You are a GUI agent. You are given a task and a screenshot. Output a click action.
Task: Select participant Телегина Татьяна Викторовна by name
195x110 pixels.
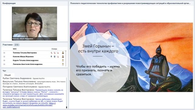[25, 53]
